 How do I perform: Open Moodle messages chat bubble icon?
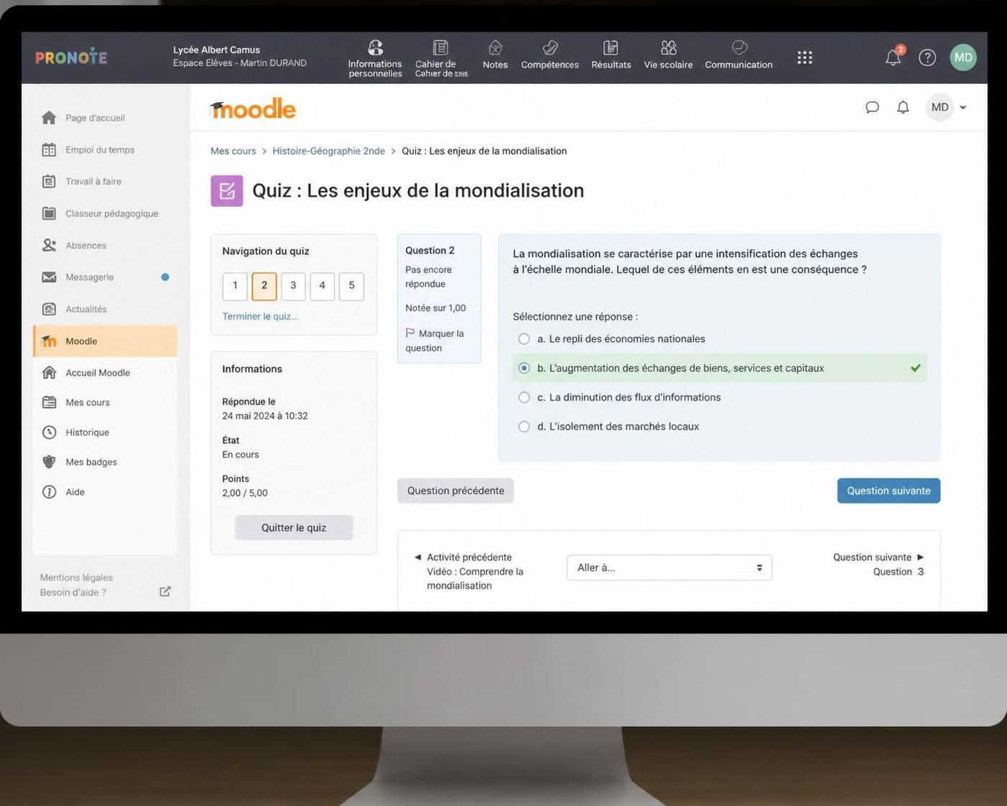(x=872, y=107)
